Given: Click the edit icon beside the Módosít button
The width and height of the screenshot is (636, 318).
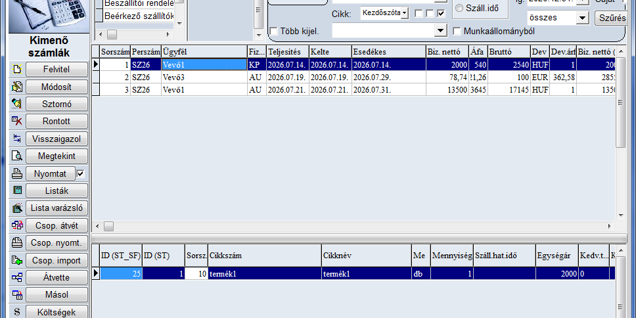Looking at the screenshot, I should tap(16, 86).
